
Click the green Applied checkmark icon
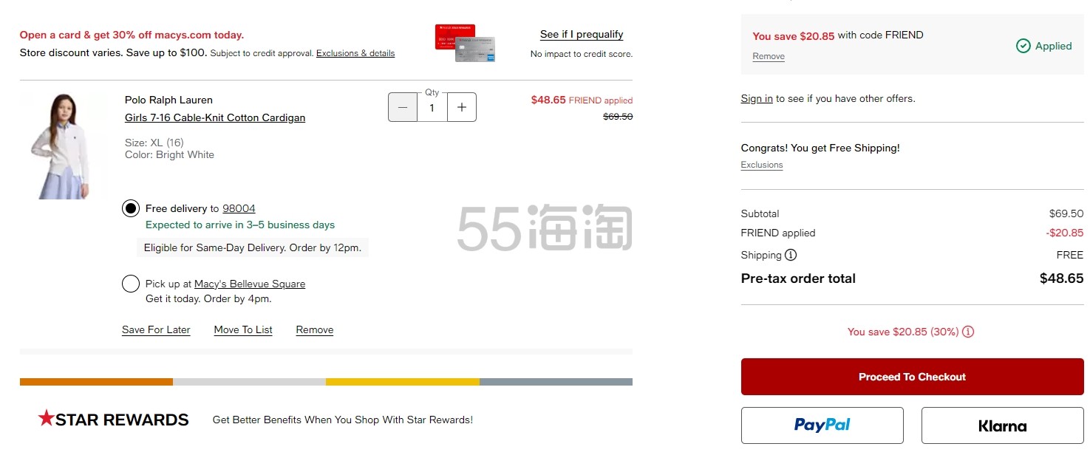pos(1023,46)
